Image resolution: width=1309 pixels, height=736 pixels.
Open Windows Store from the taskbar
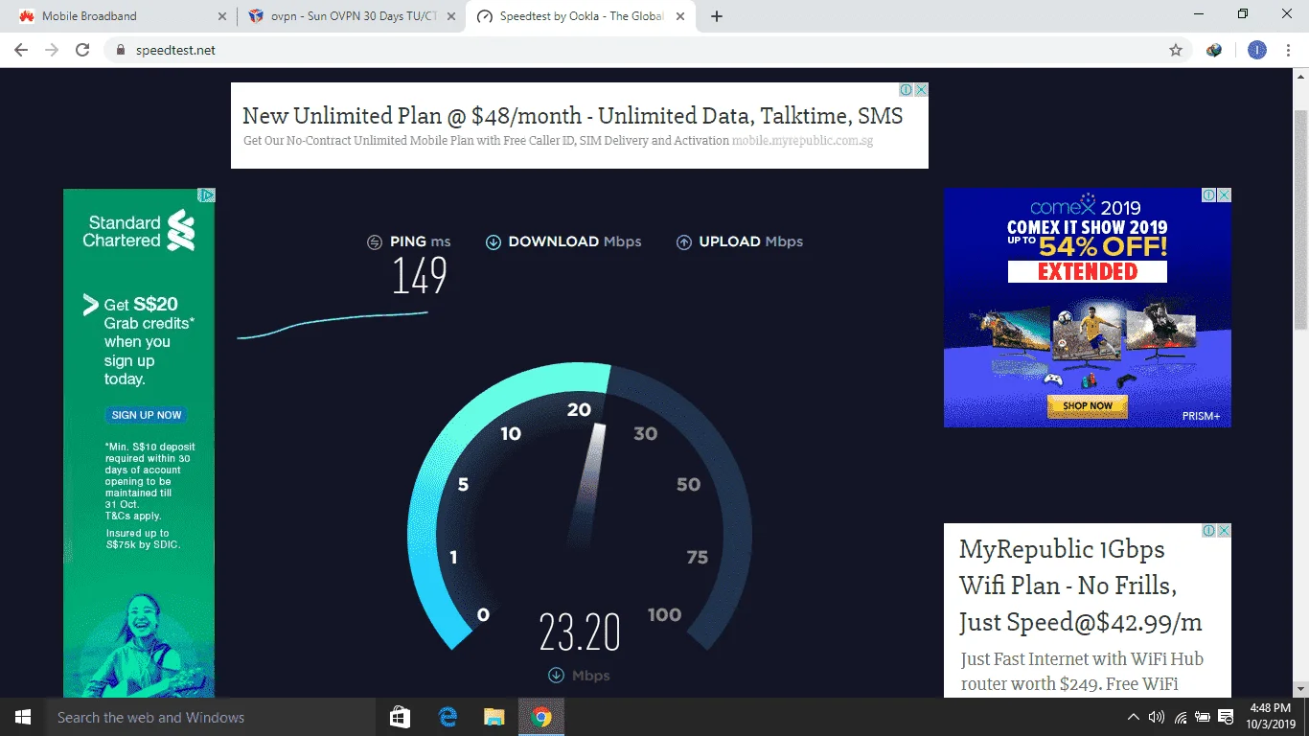[401, 717]
